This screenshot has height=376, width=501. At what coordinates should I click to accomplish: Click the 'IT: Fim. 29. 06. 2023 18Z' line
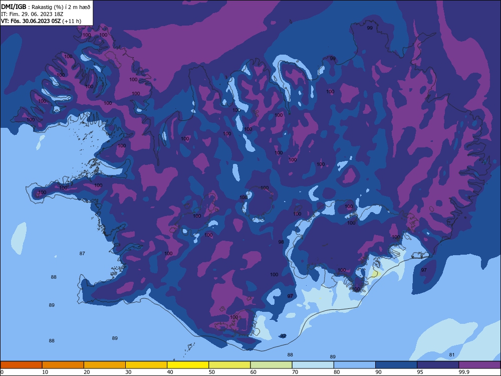pyautogui.click(x=32, y=14)
